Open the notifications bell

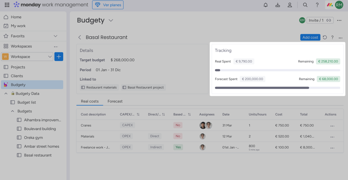coord(266,5)
